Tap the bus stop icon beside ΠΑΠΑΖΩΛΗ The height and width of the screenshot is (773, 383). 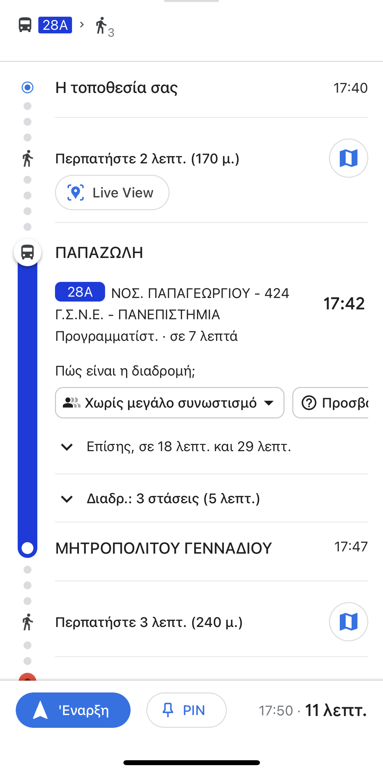pyautogui.click(x=27, y=252)
